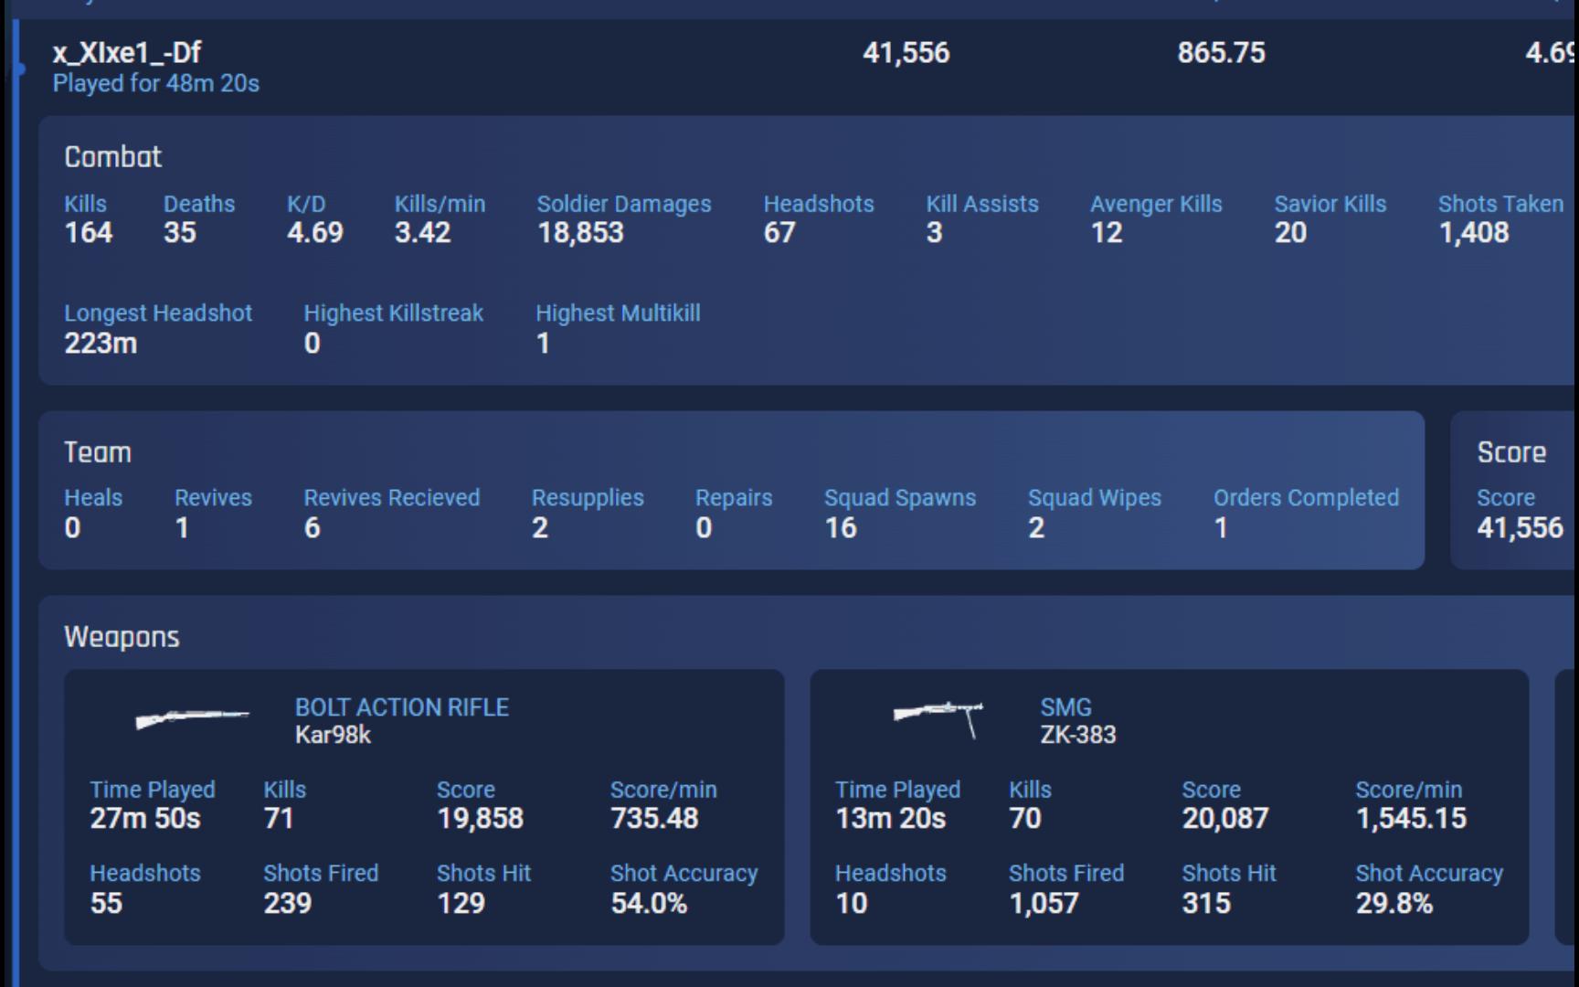
Task: Click ZK-383 Score value 20,087
Action: pyautogui.click(x=1225, y=818)
